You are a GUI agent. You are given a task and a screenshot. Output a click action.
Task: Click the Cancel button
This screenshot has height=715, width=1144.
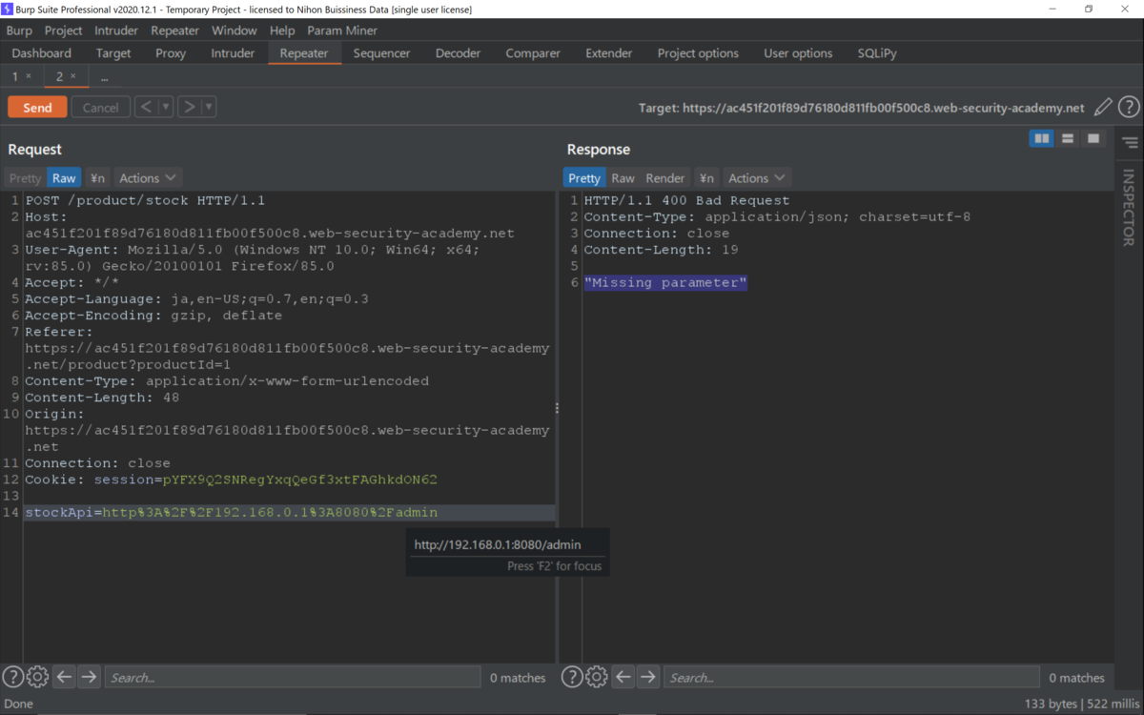(x=100, y=108)
